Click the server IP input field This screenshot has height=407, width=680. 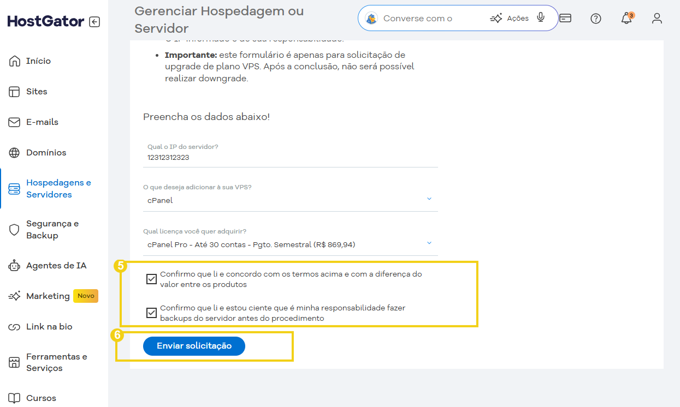point(290,157)
